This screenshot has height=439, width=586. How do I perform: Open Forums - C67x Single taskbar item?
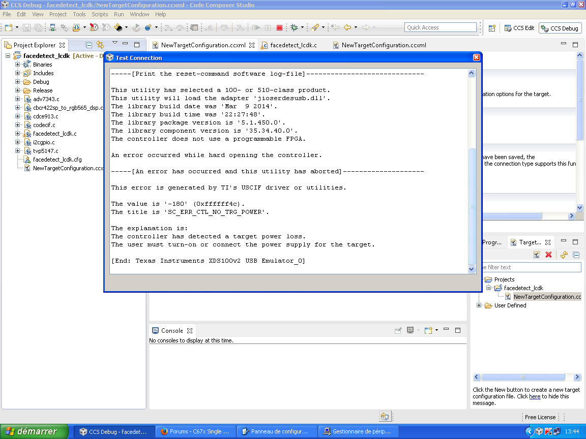(195, 431)
